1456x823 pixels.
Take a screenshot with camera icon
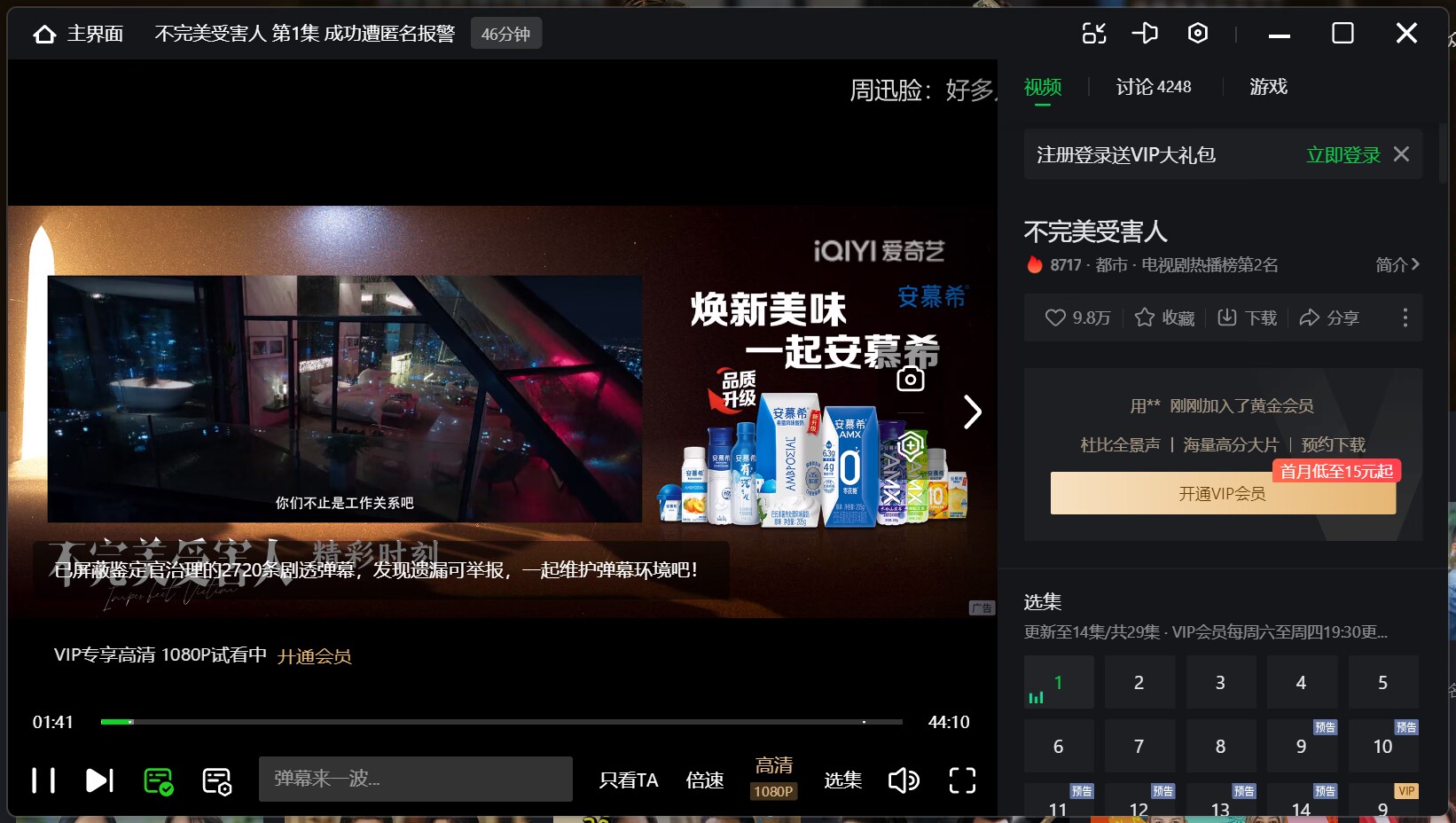(911, 379)
